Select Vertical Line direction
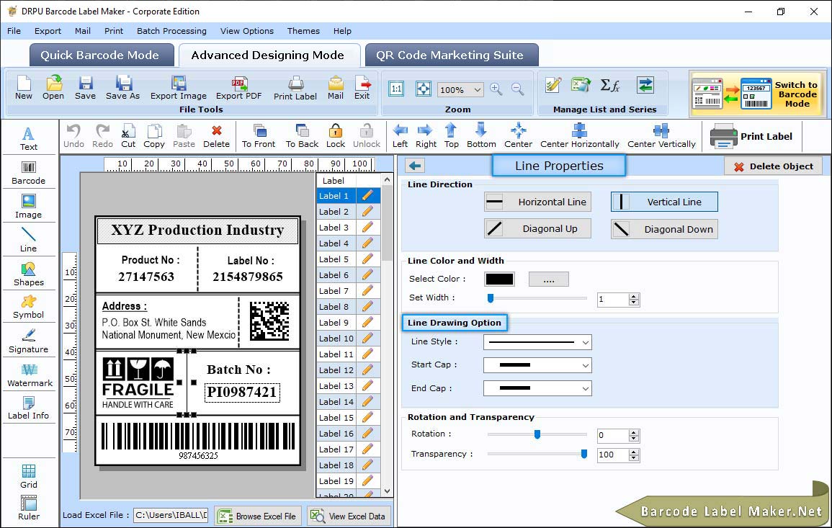Viewport: 832px width, 528px height. coord(664,202)
